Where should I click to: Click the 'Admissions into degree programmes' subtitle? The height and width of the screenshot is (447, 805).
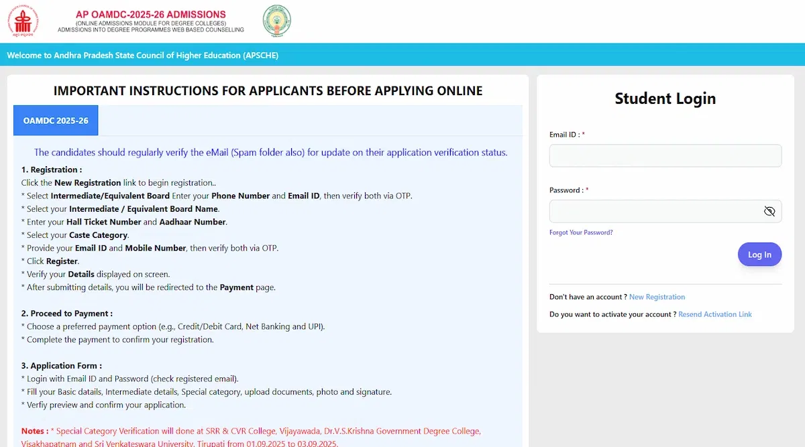pos(151,30)
